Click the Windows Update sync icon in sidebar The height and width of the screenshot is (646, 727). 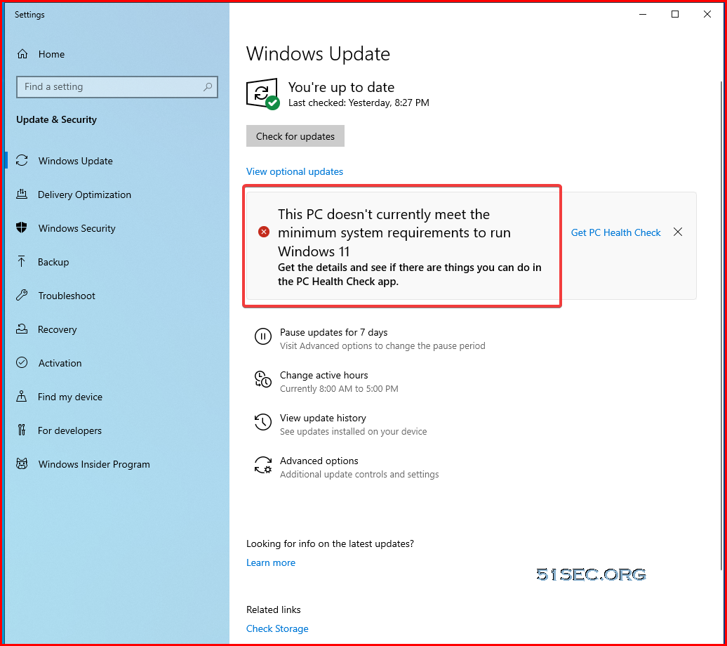tap(22, 161)
